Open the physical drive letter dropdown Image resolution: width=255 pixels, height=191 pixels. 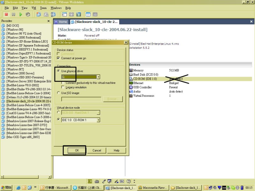pyautogui.click(x=98, y=77)
